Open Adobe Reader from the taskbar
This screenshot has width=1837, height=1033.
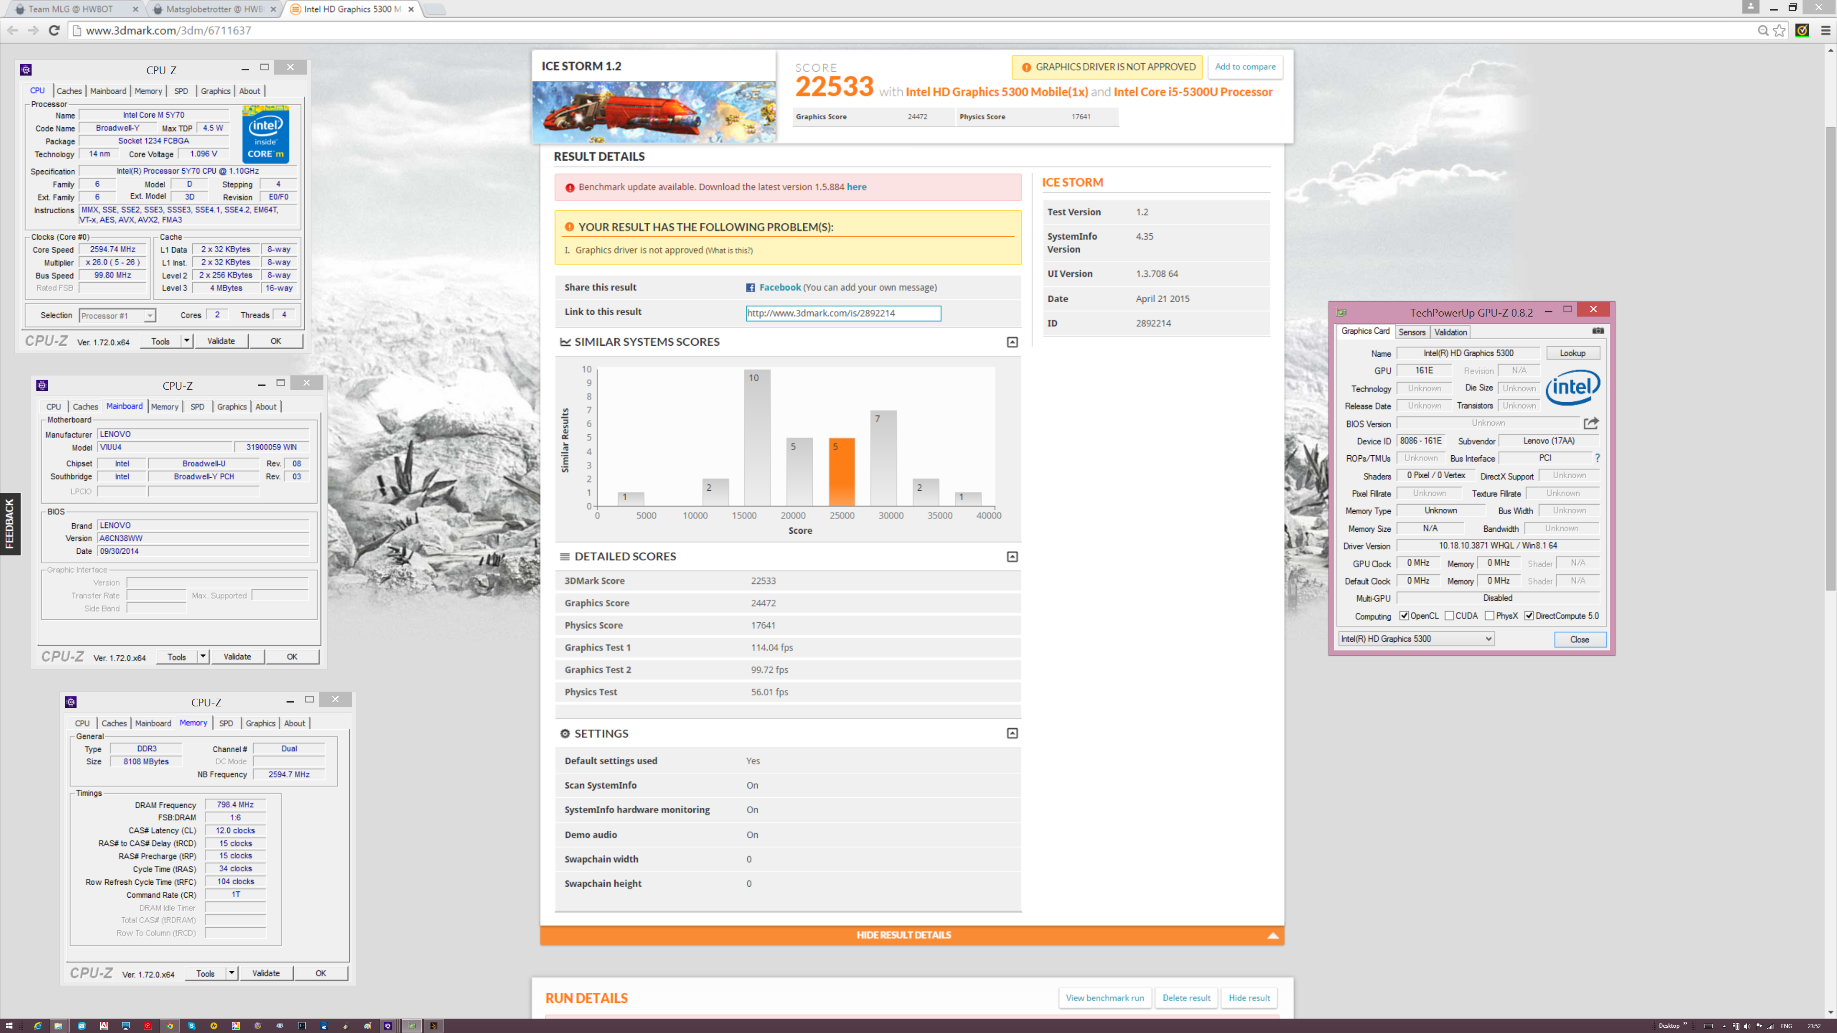(x=103, y=1026)
